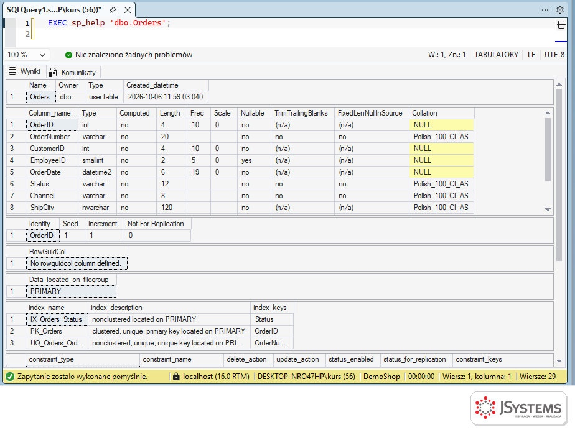
Task: Select the datetime2 type cell
Action: pyautogui.click(x=97, y=172)
